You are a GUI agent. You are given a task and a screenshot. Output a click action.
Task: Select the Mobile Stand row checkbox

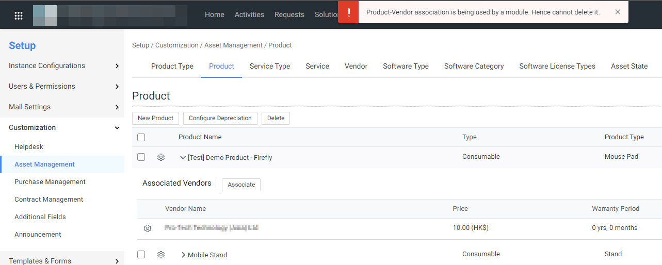(141, 254)
